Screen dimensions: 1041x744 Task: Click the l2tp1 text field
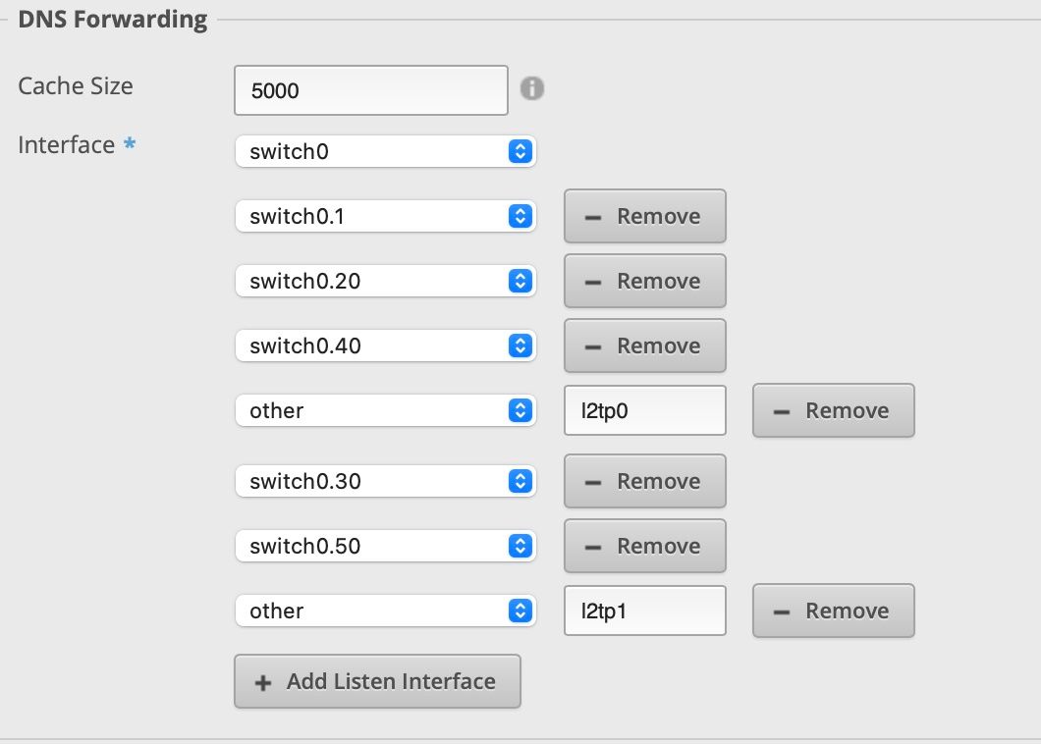644,611
